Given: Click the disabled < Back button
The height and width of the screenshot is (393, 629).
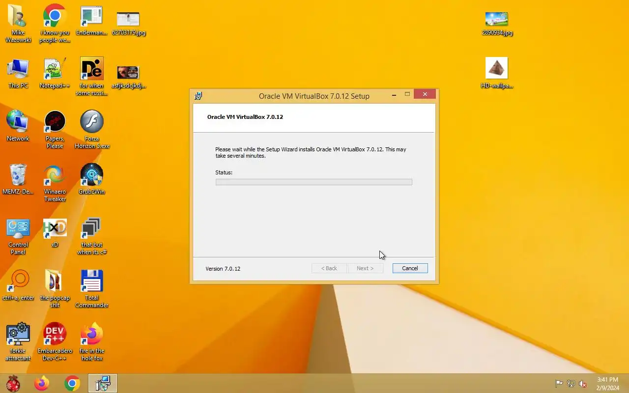Looking at the screenshot, I should tap(329, 268).
